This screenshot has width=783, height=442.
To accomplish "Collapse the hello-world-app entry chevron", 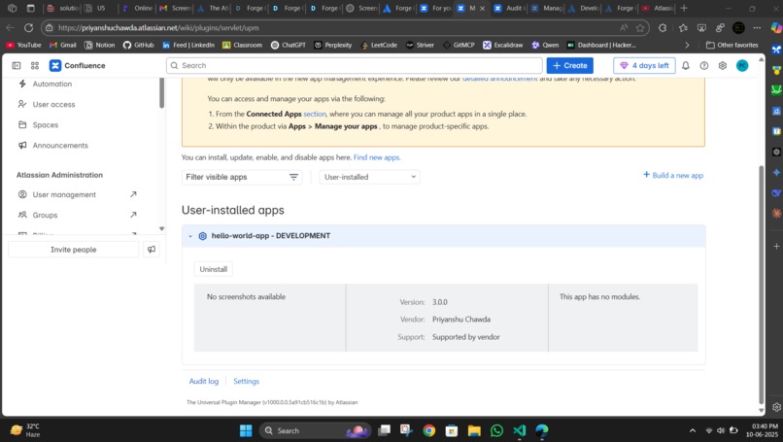I will (190, 236).
